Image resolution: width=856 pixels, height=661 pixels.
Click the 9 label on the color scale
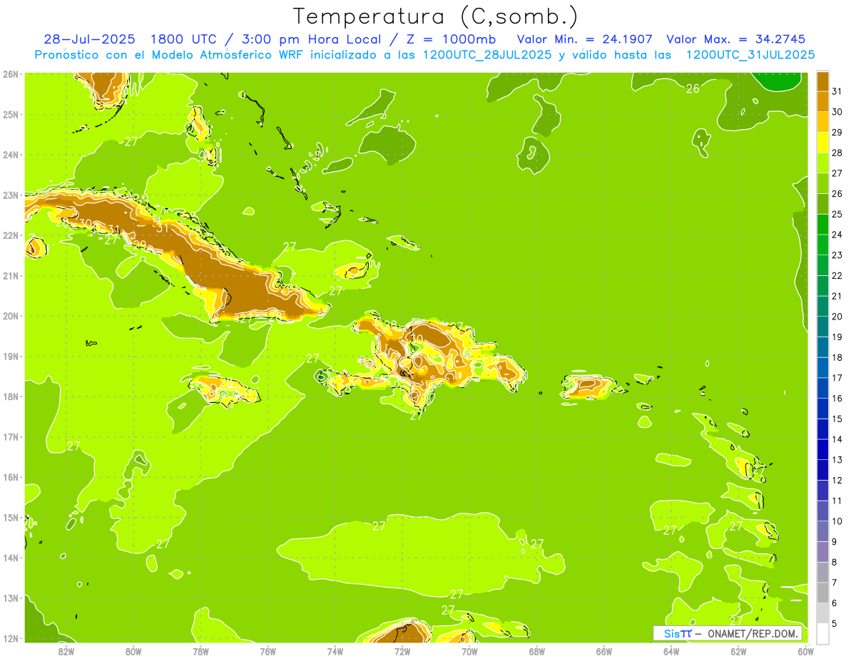tap(834, 541)
